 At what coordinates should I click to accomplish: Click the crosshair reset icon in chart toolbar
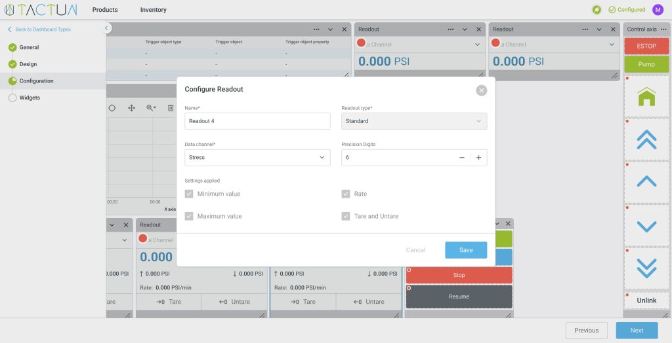(112, 108)
